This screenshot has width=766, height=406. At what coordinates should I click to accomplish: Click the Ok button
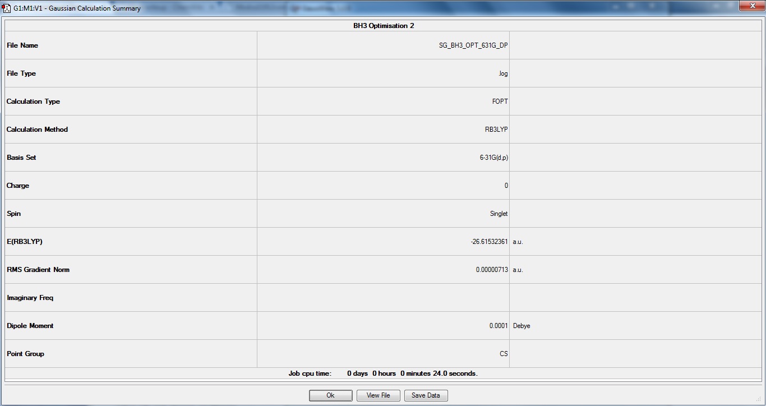coord(330,395)
